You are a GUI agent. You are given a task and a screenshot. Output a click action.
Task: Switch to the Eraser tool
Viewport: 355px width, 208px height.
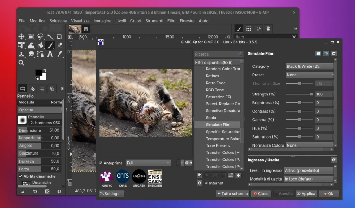click(x=59, y=45)
